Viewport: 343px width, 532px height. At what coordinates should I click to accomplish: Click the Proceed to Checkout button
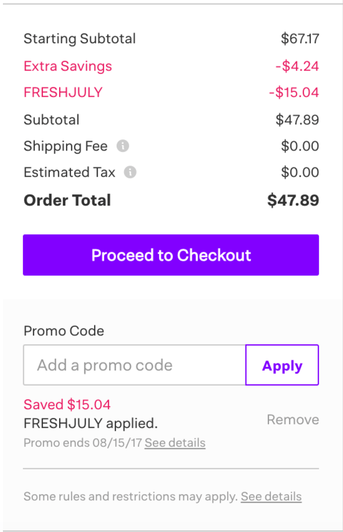(x=171, y=255)
